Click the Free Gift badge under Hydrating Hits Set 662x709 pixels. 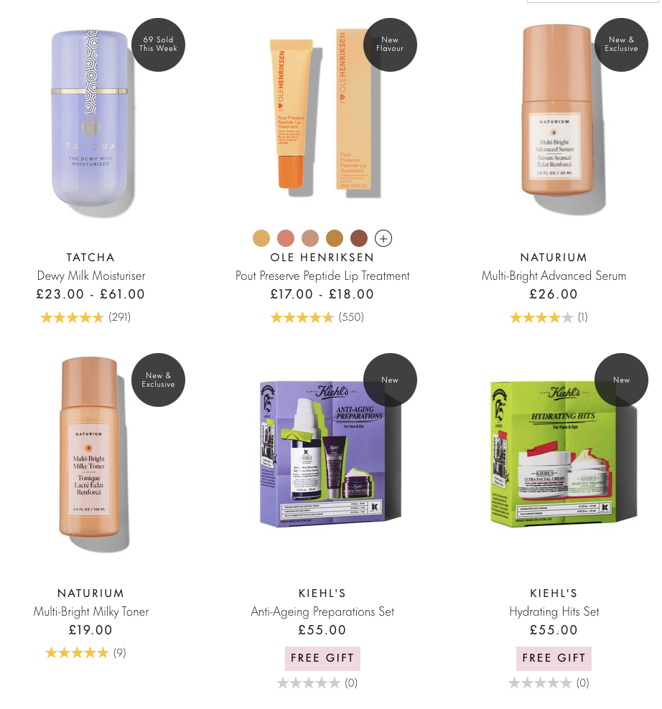coord(554,658)
